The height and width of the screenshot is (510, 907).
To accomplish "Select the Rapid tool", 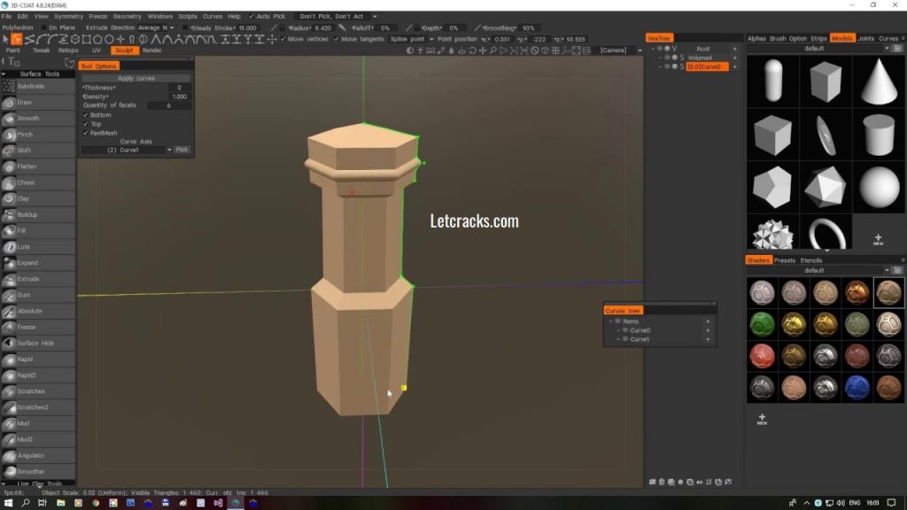I will tap(38, 359).
